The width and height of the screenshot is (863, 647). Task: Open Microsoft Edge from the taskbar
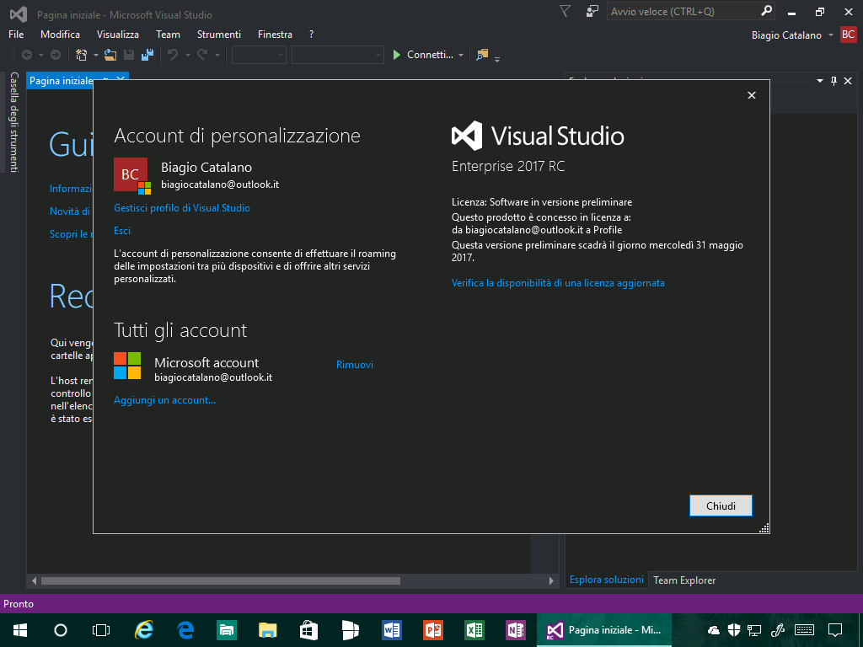185,630
